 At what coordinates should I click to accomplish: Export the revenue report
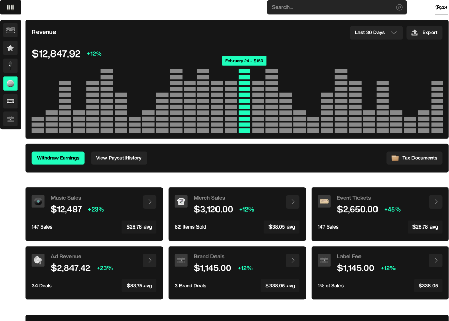(424, 32)
